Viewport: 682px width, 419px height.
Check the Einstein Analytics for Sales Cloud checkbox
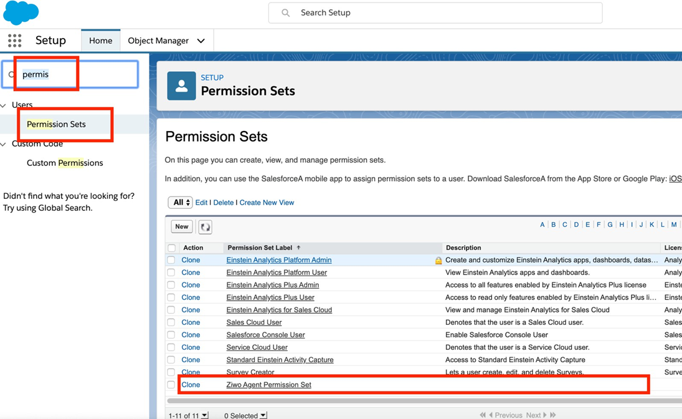(171, 310)
